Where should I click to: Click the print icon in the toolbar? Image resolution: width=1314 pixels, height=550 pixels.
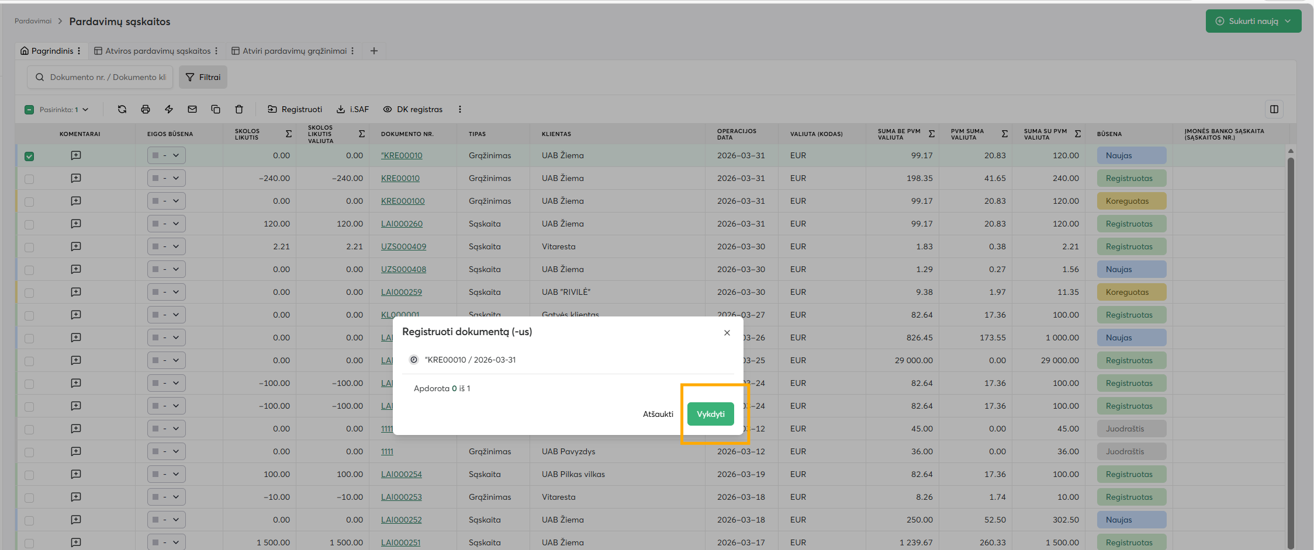146,109
